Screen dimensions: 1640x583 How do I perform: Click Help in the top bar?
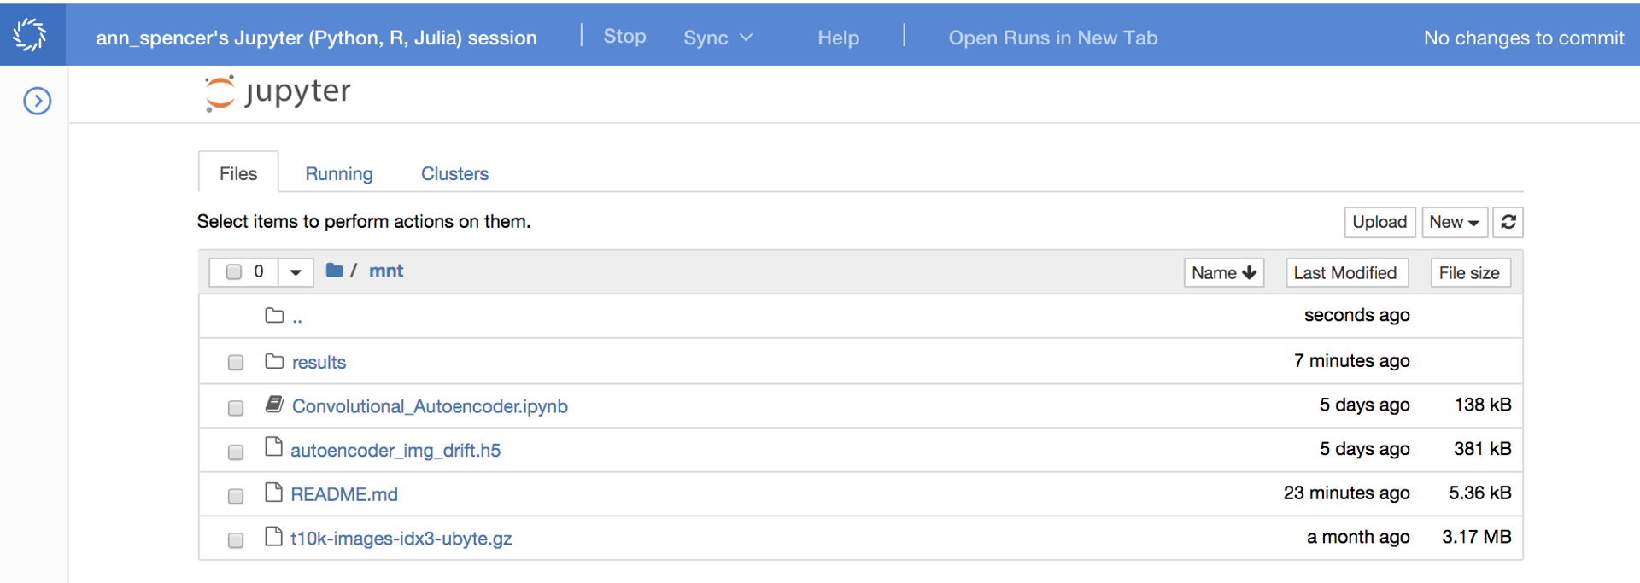pyautogui.click(x=838, y=38)
